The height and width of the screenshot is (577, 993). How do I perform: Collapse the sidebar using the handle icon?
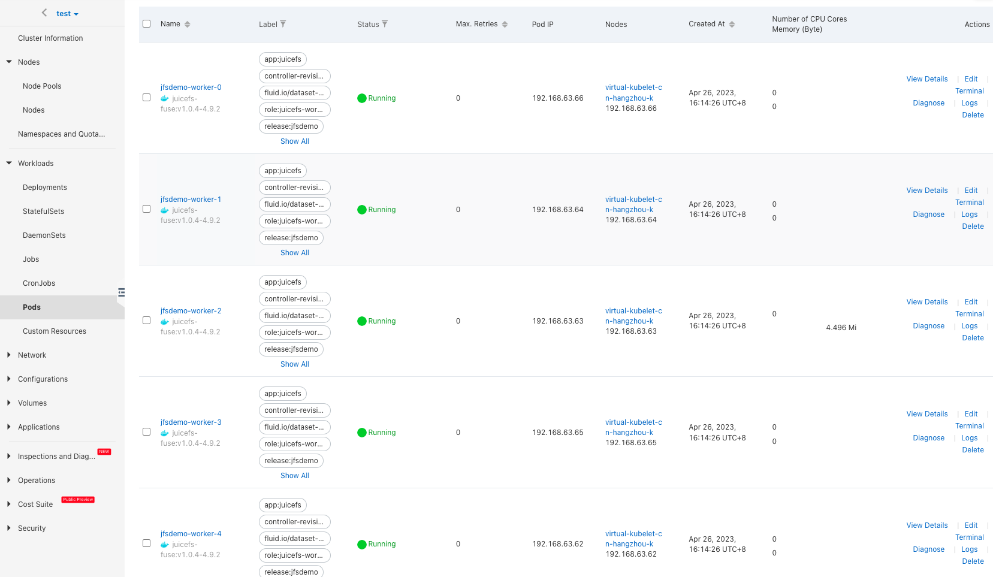pyautogui.click(x=121, y=292)
